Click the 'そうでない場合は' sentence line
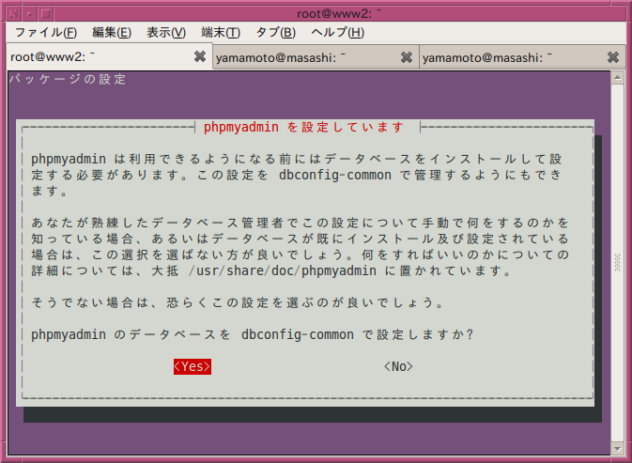 pyautogui.click(x=238, y=302)
